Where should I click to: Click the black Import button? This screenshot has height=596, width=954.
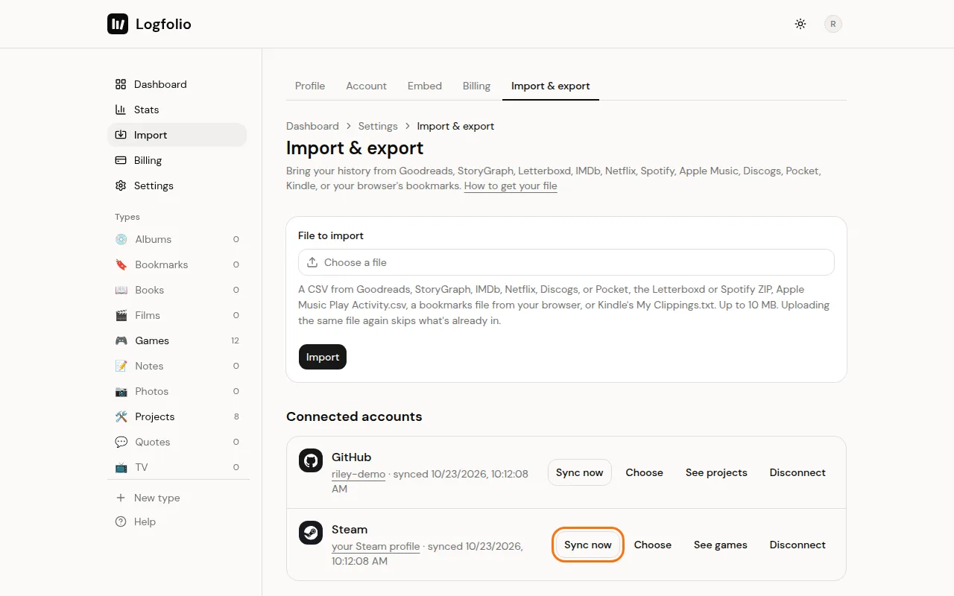click(323, 357)
